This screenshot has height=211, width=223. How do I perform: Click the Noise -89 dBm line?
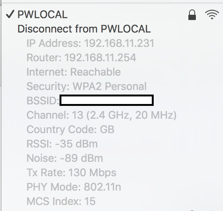click(x=65, y=158)
